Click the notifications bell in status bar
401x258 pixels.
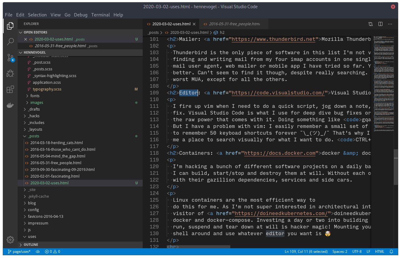coord(392,252)
